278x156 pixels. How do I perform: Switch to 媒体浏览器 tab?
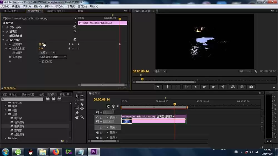(x=28, y=95)
